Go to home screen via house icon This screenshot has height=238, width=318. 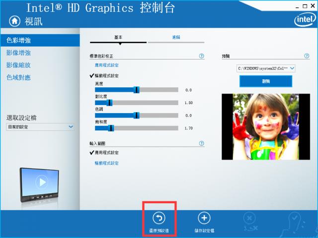[x=14, y=21]
